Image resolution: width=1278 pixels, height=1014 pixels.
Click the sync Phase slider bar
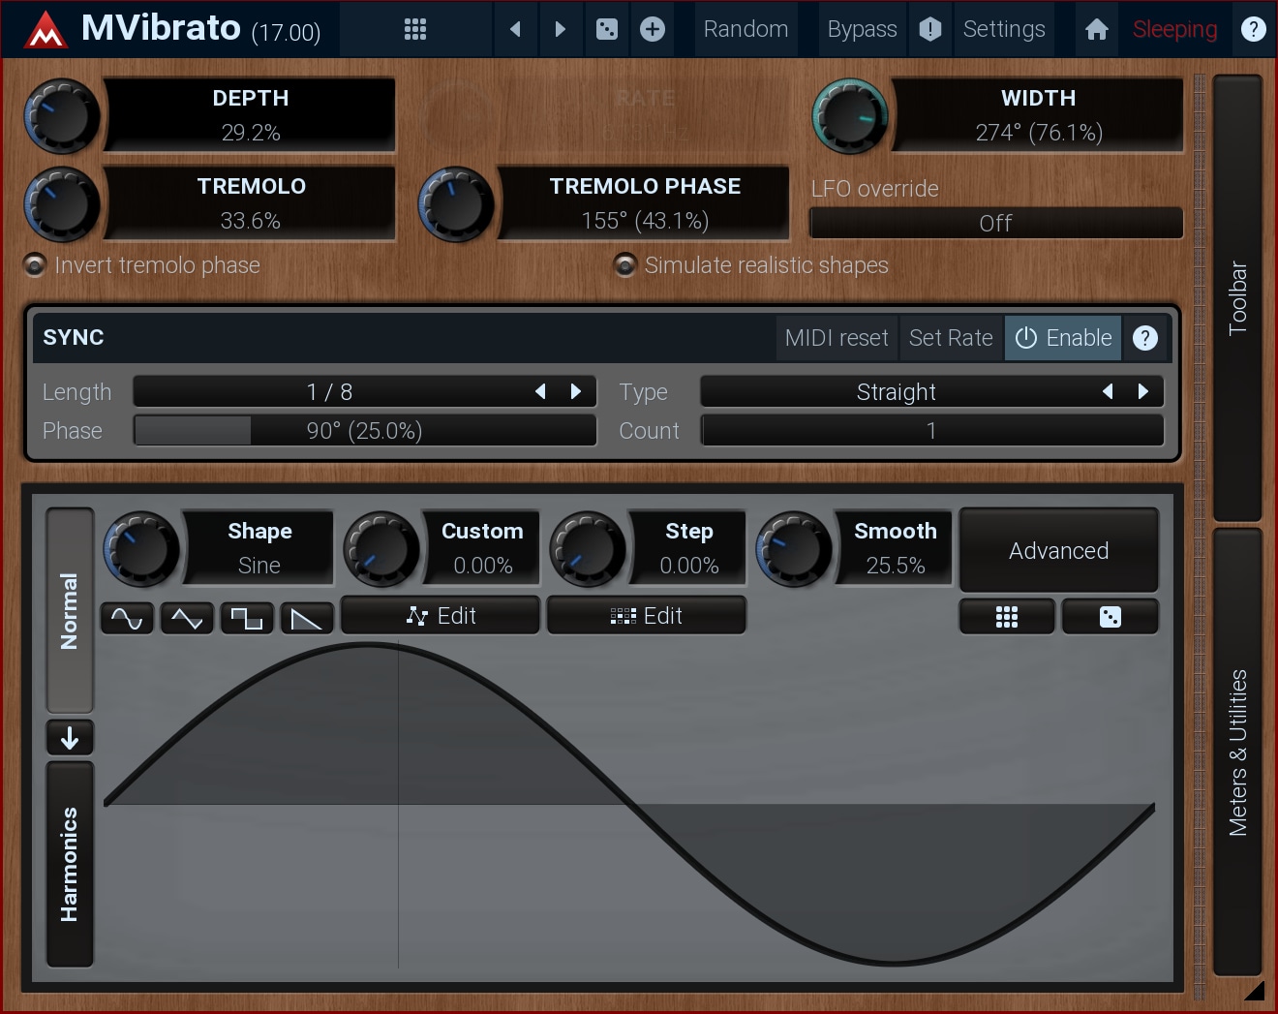click(364, 431)
